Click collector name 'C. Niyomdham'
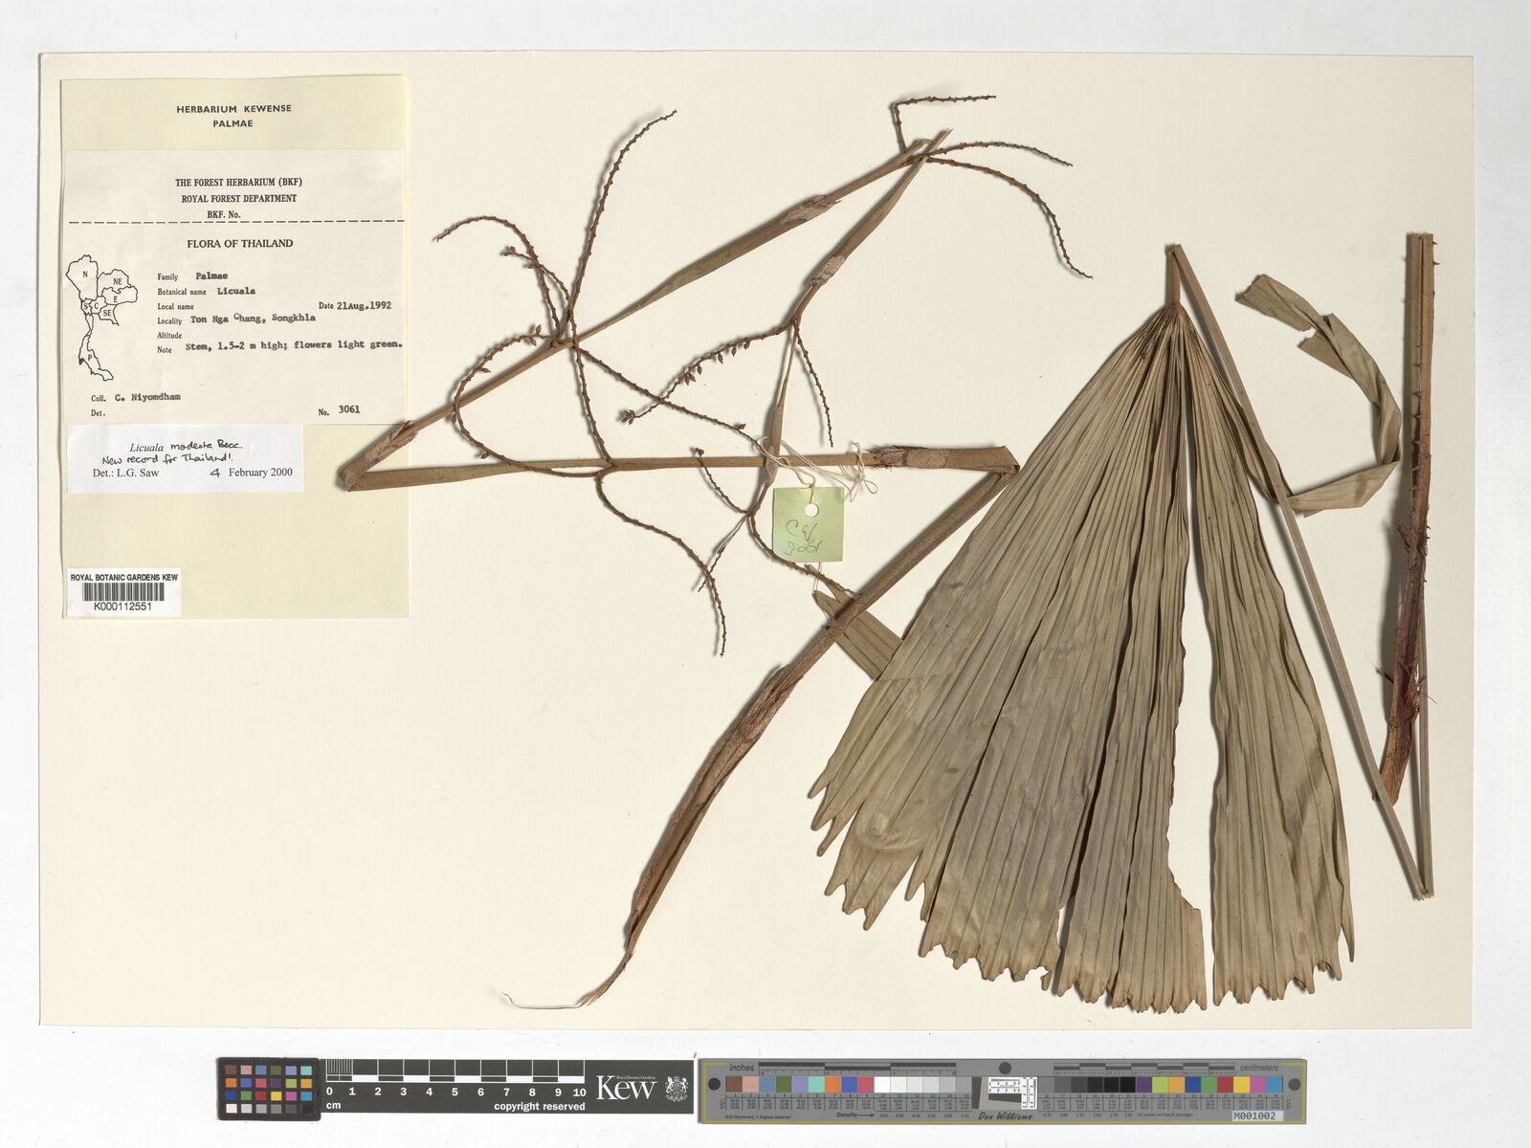 coord(147,397)
